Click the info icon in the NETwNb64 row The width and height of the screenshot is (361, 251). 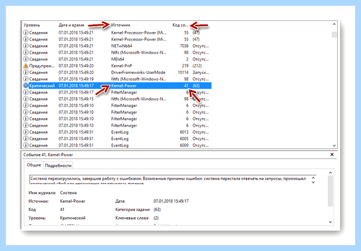point(26,46)
